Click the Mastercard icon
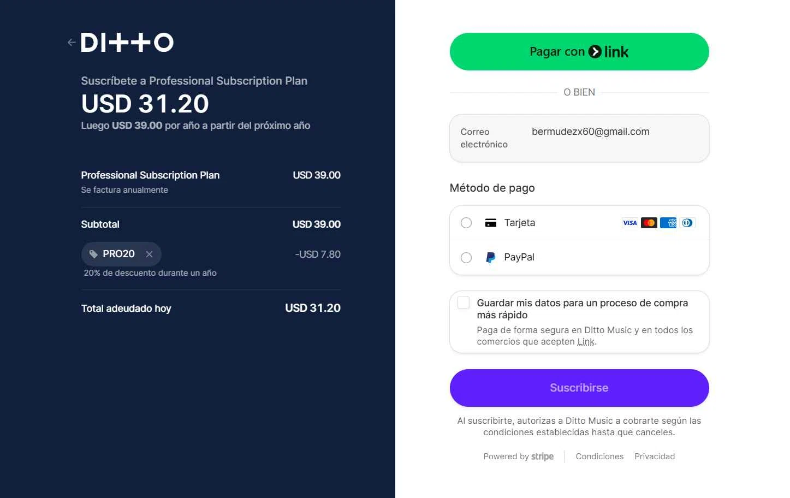790x498 pixels. tap(649, 223)
